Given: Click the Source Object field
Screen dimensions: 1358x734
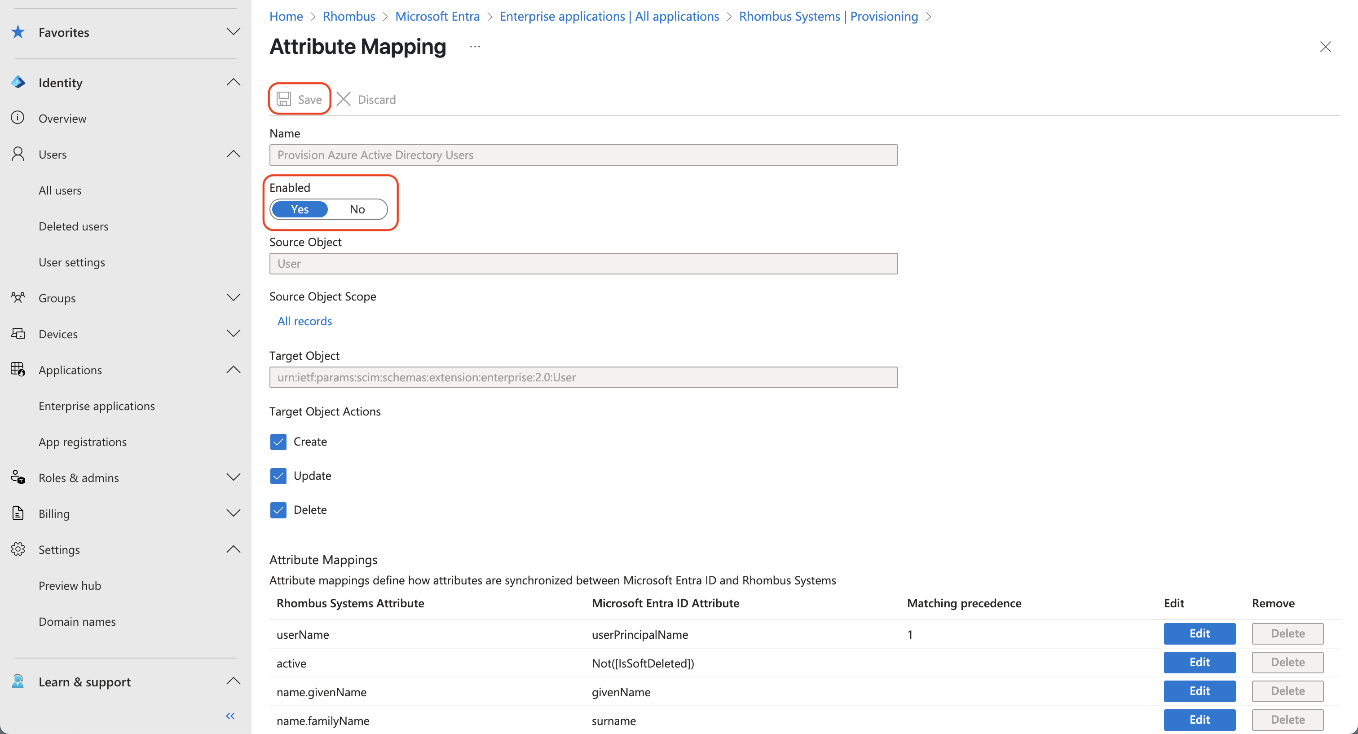Looking at the screenshot, I should pos(584,263).
